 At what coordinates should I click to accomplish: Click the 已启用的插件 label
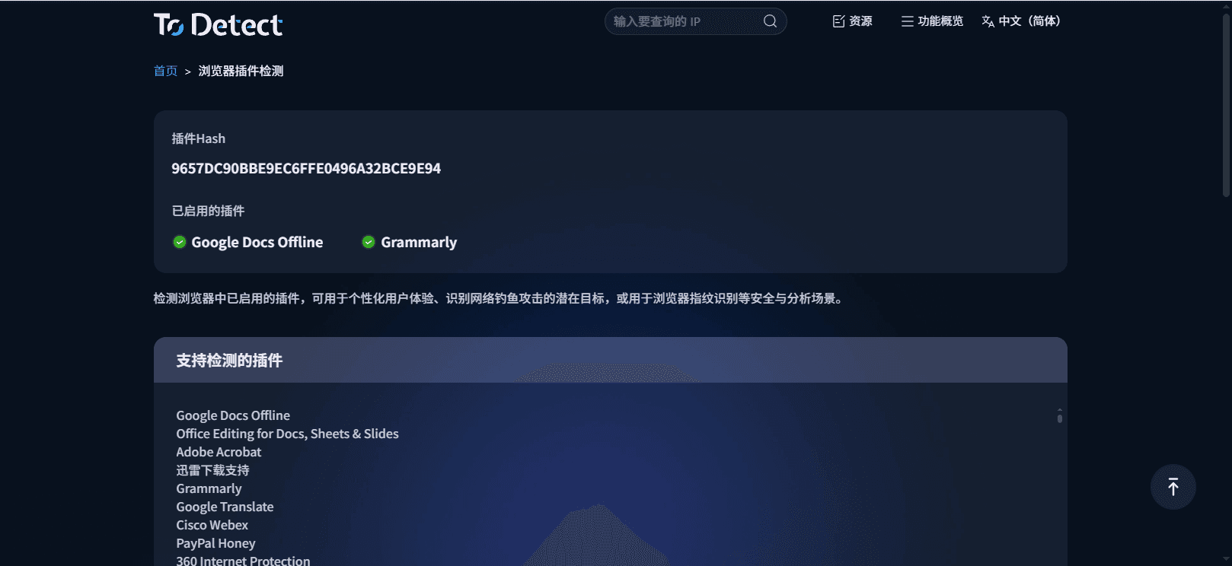(208, 211)
